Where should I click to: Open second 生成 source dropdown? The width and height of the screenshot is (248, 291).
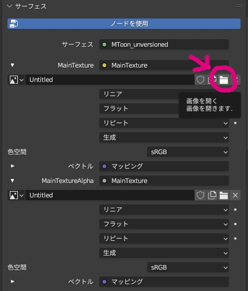tap(164, 253)
